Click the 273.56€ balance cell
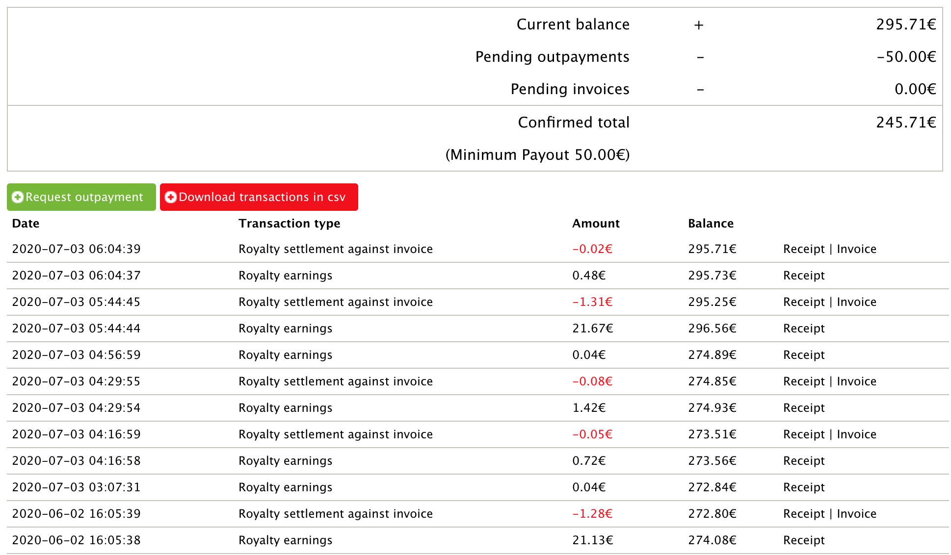951x555 pixels. pyautogui.click(x=712, y=461)
